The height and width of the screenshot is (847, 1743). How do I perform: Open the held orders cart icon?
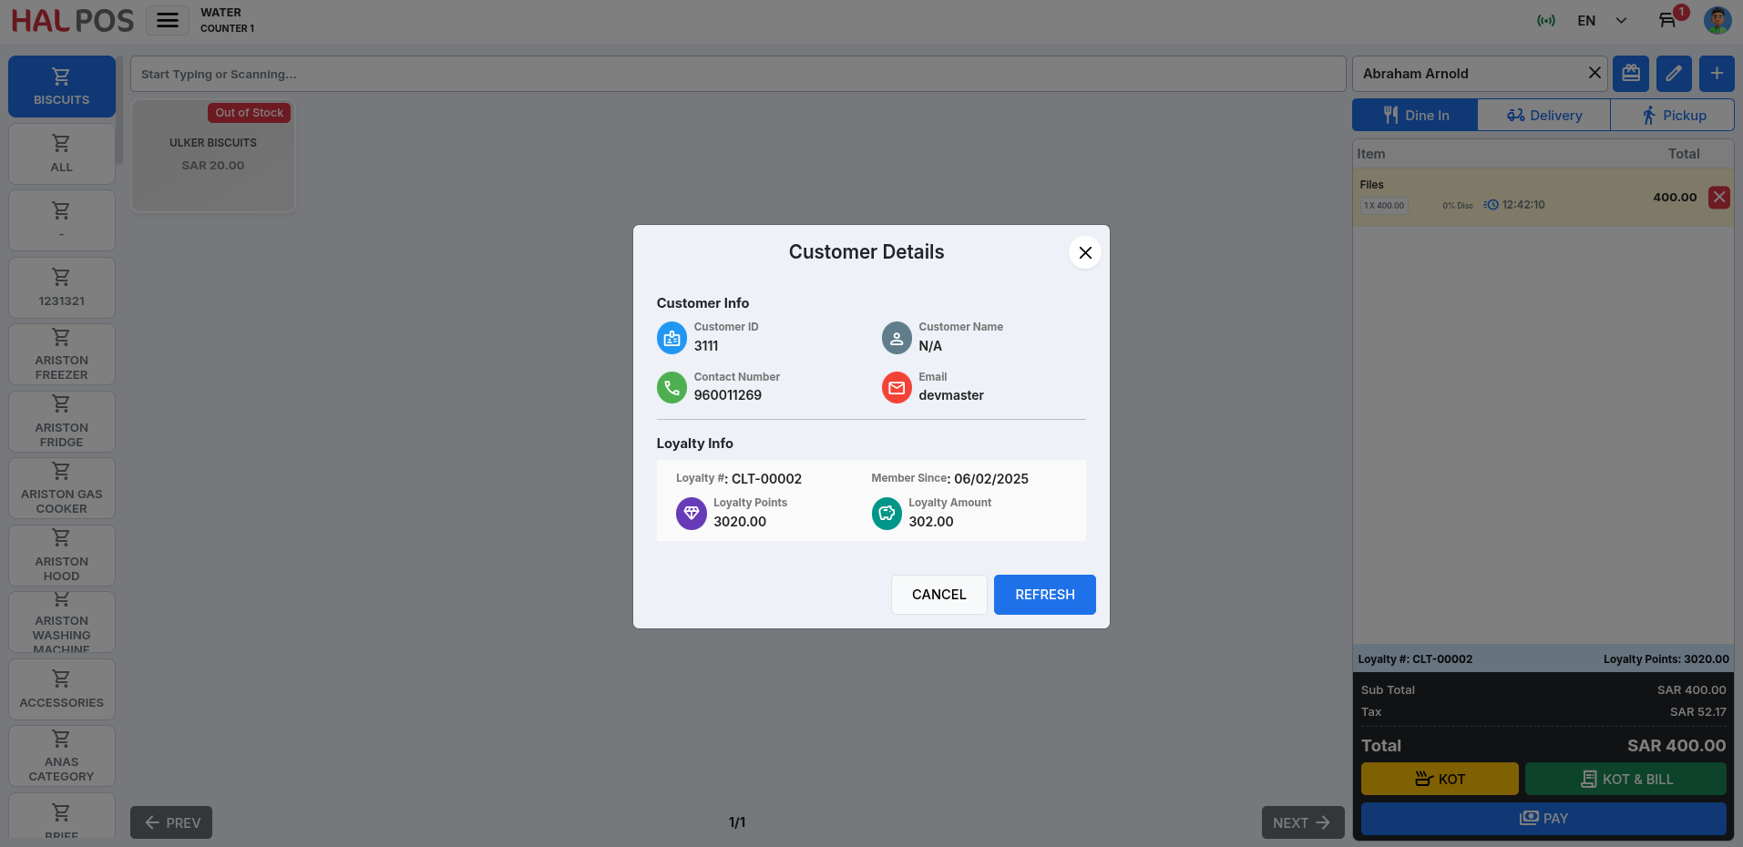[x=1667, y=20]
